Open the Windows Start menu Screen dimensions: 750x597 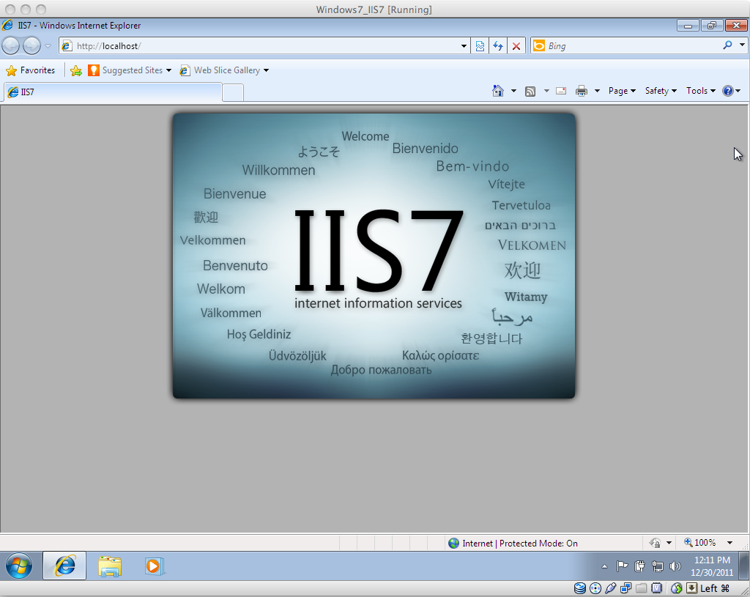[18, 566]
